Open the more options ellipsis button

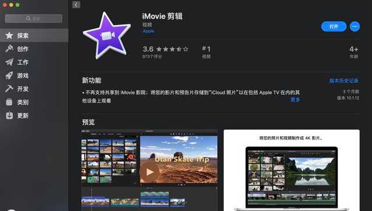coord(354,26)
